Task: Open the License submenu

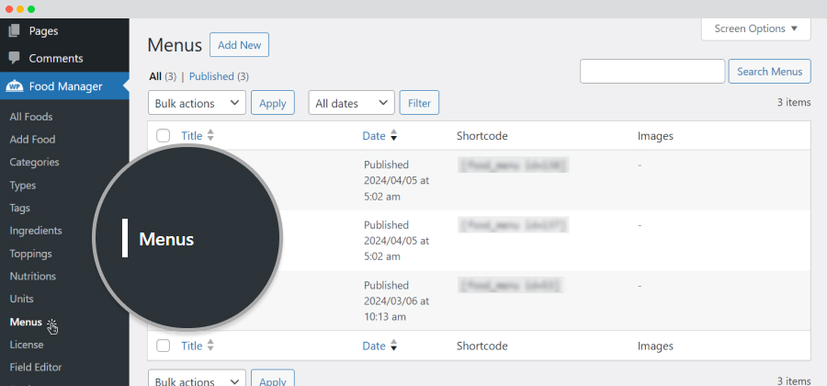Action: [x=27, y=345]
